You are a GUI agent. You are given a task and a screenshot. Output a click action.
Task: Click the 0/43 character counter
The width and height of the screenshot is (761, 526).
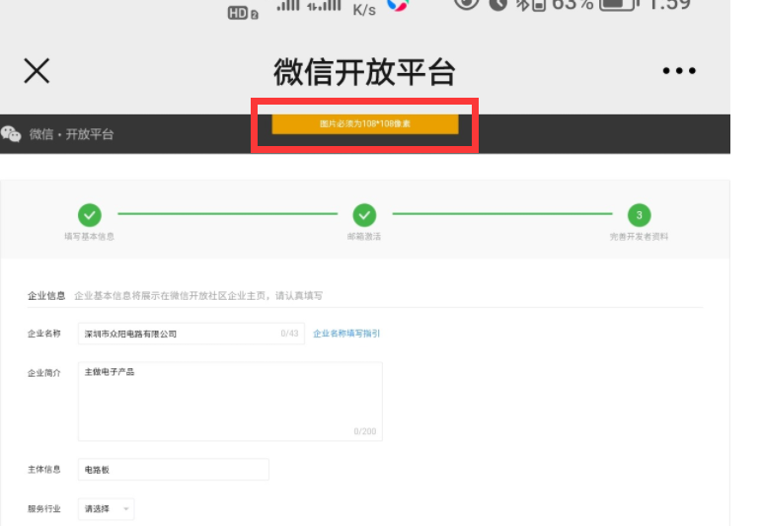point(290,334)
